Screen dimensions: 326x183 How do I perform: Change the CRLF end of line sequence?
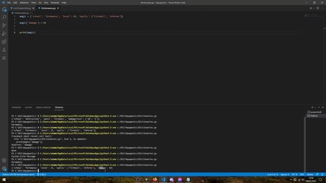[x=302, y=174]
